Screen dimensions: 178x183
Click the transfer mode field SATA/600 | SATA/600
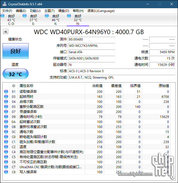91,58
